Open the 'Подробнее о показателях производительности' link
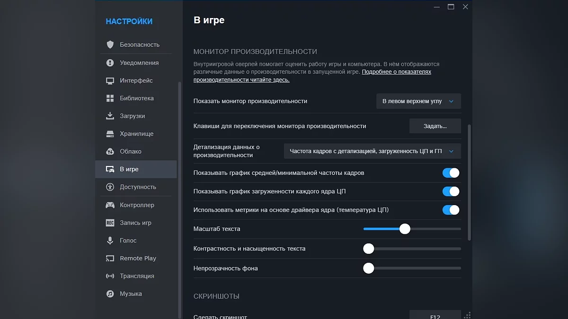The width and height of the screenshot is (568, 319). [x=396, y=72]
